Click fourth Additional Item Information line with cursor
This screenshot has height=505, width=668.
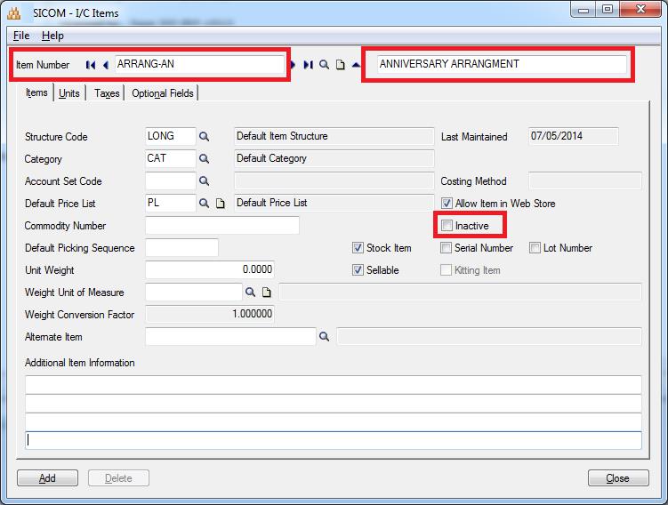coord(334,440)
